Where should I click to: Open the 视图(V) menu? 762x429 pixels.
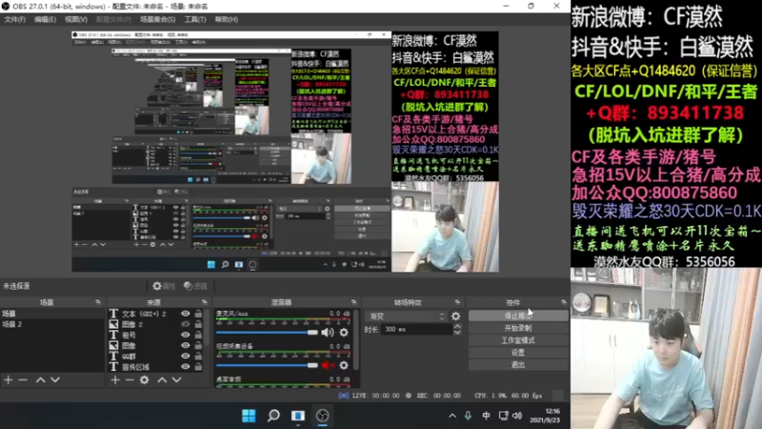pos(76,19)
